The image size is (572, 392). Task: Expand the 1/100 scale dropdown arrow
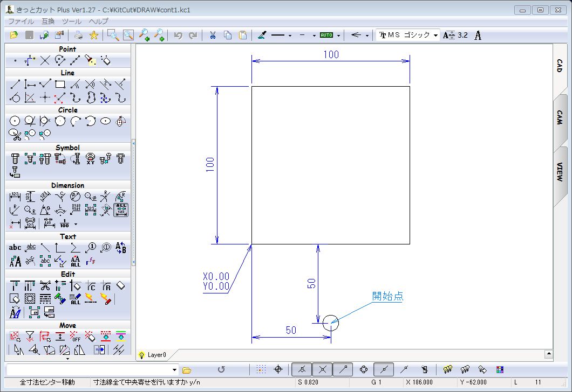pos(76,224)
